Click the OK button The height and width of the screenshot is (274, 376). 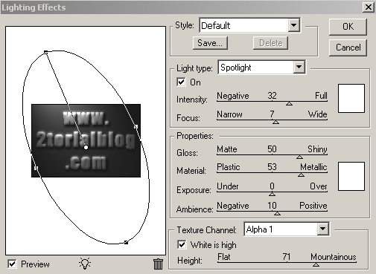point(348,27)
